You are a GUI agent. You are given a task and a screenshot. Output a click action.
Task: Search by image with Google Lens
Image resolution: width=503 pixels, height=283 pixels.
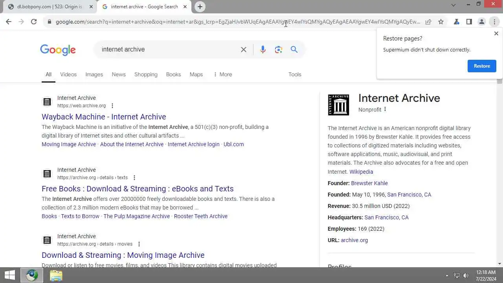279,50
